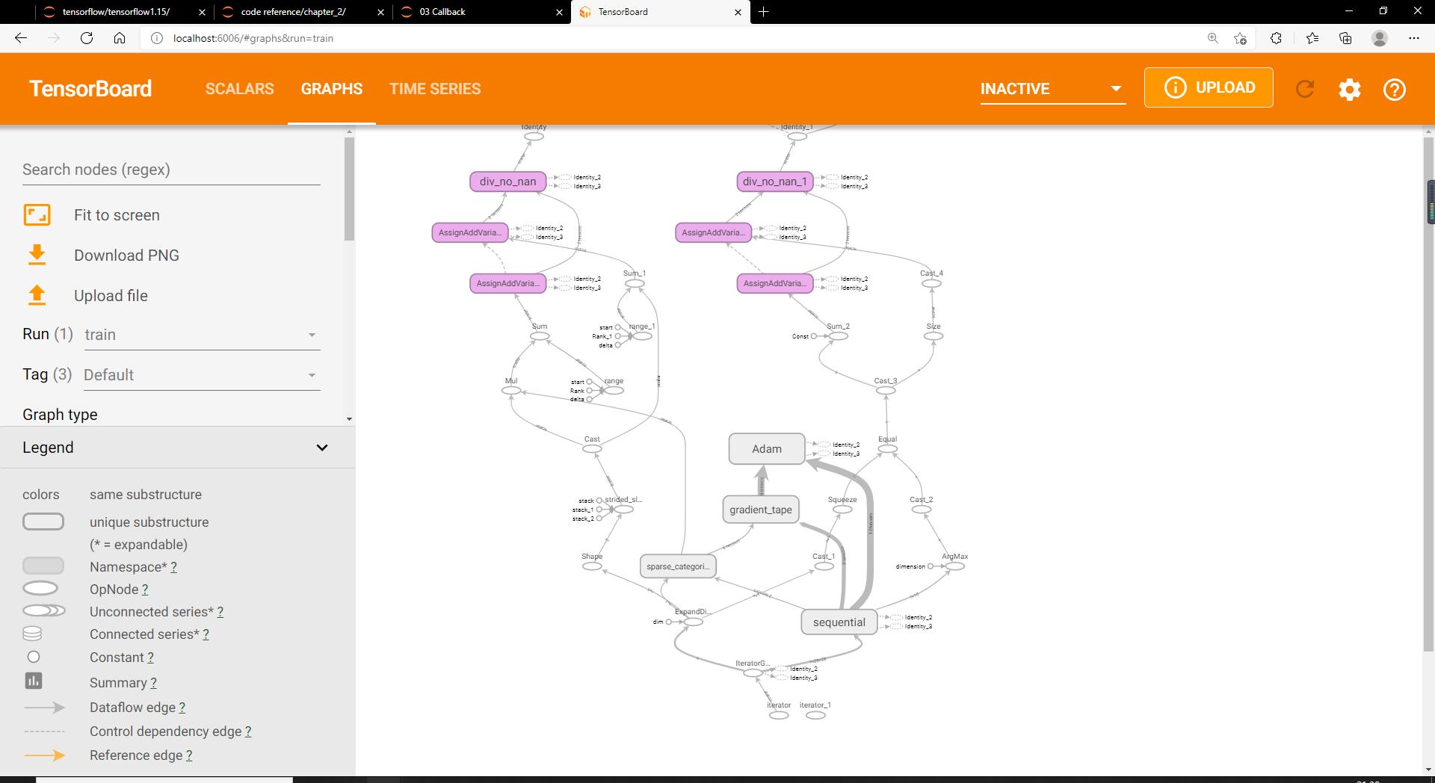
Task: Click the Upload file arrow icon
Action: 37,296
